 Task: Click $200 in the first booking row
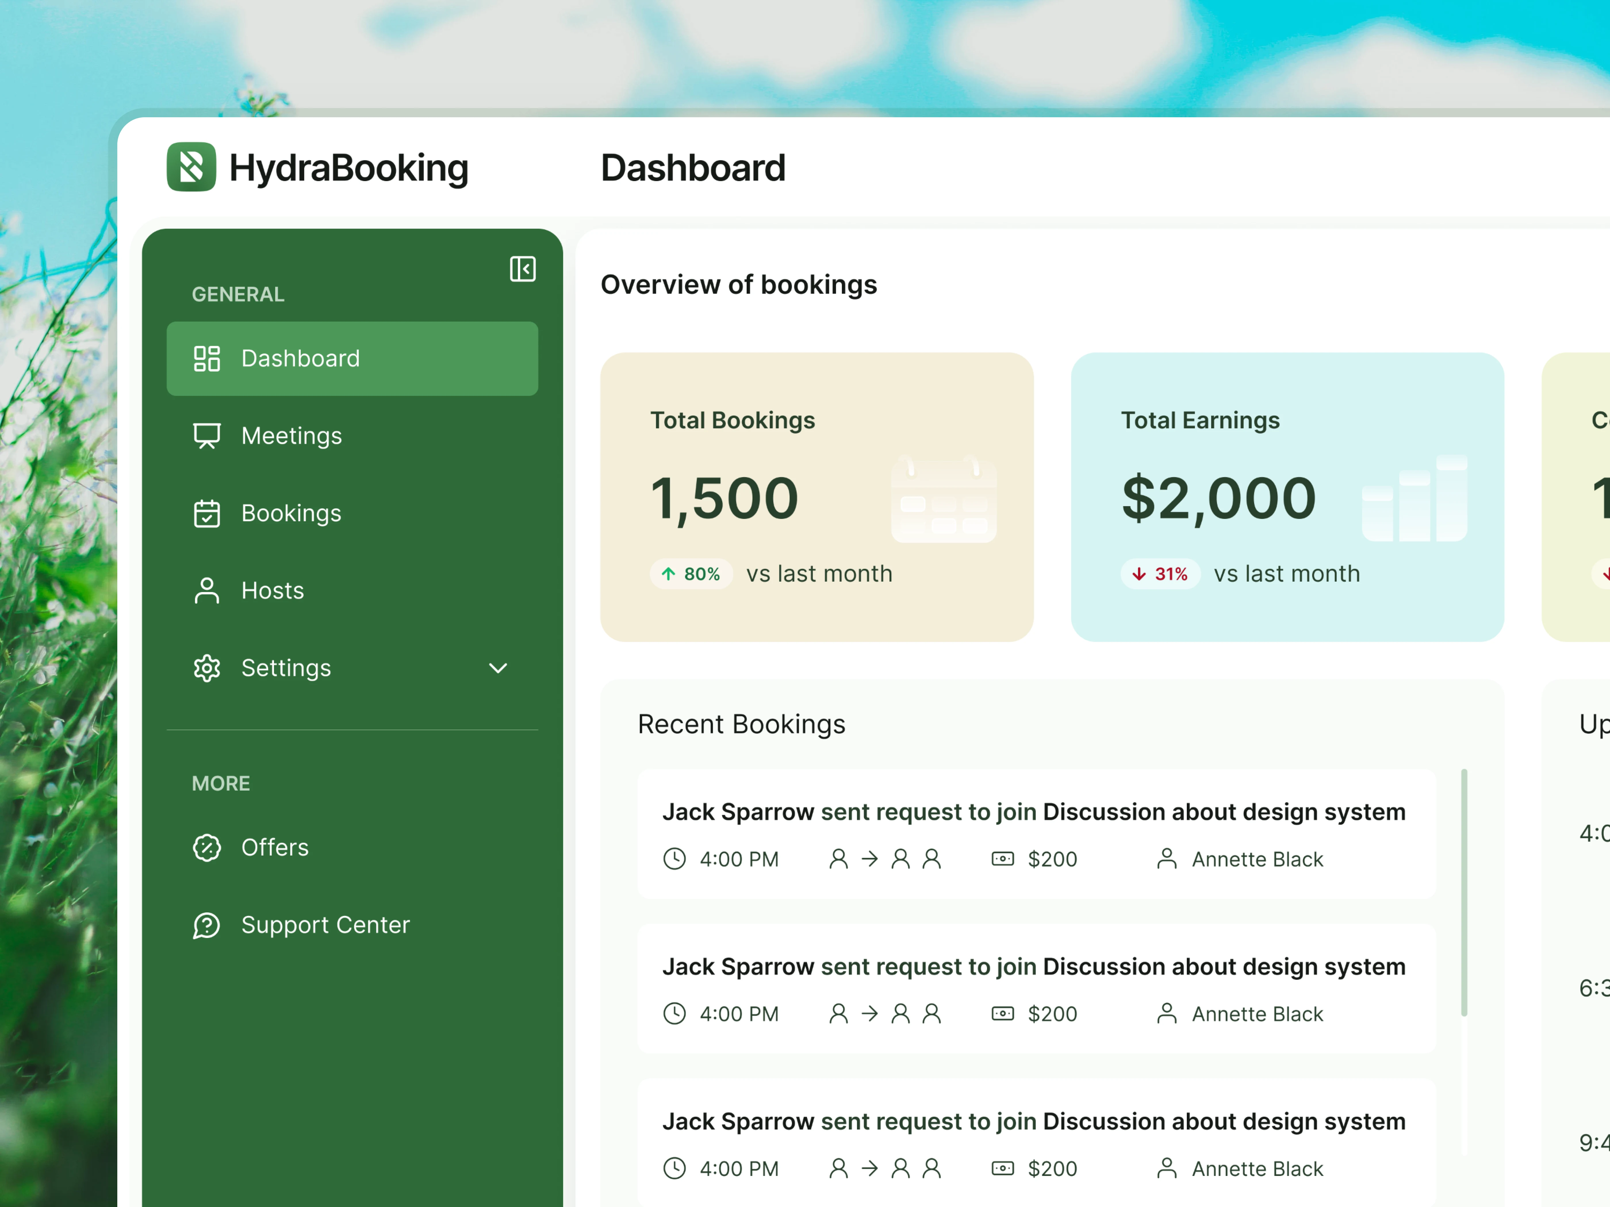coord(1053,859)
